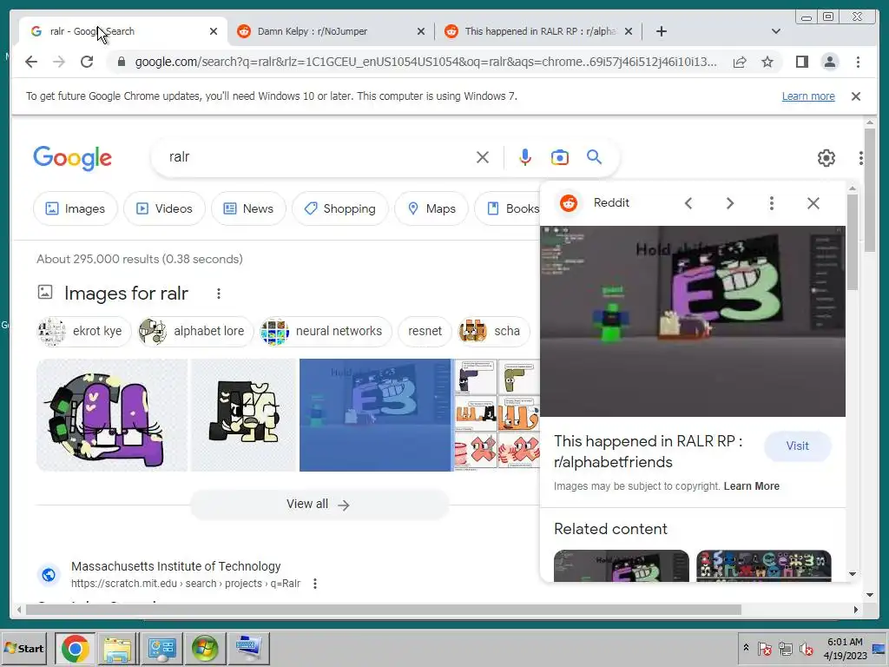
Task: Open the Chrome side panel
Action: point(801,62)
